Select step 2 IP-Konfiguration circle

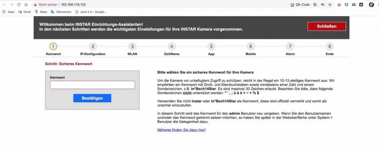(x=93, y=46)
